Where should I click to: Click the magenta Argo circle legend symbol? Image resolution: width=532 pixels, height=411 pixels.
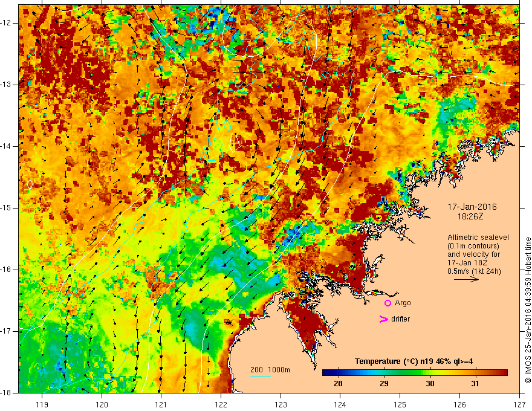click(x=388, y=303)
